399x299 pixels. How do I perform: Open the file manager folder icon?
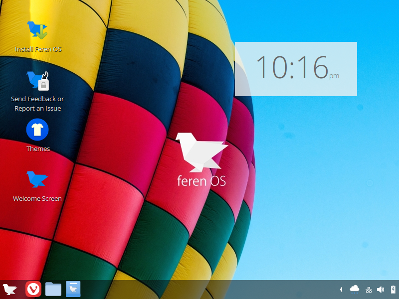pos(53,289)
